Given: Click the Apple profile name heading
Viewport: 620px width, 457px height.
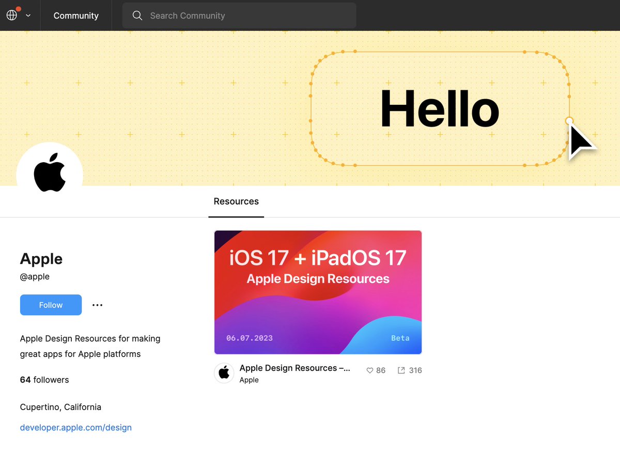Looking at the screenshot, I should click(x=41, y=259).
